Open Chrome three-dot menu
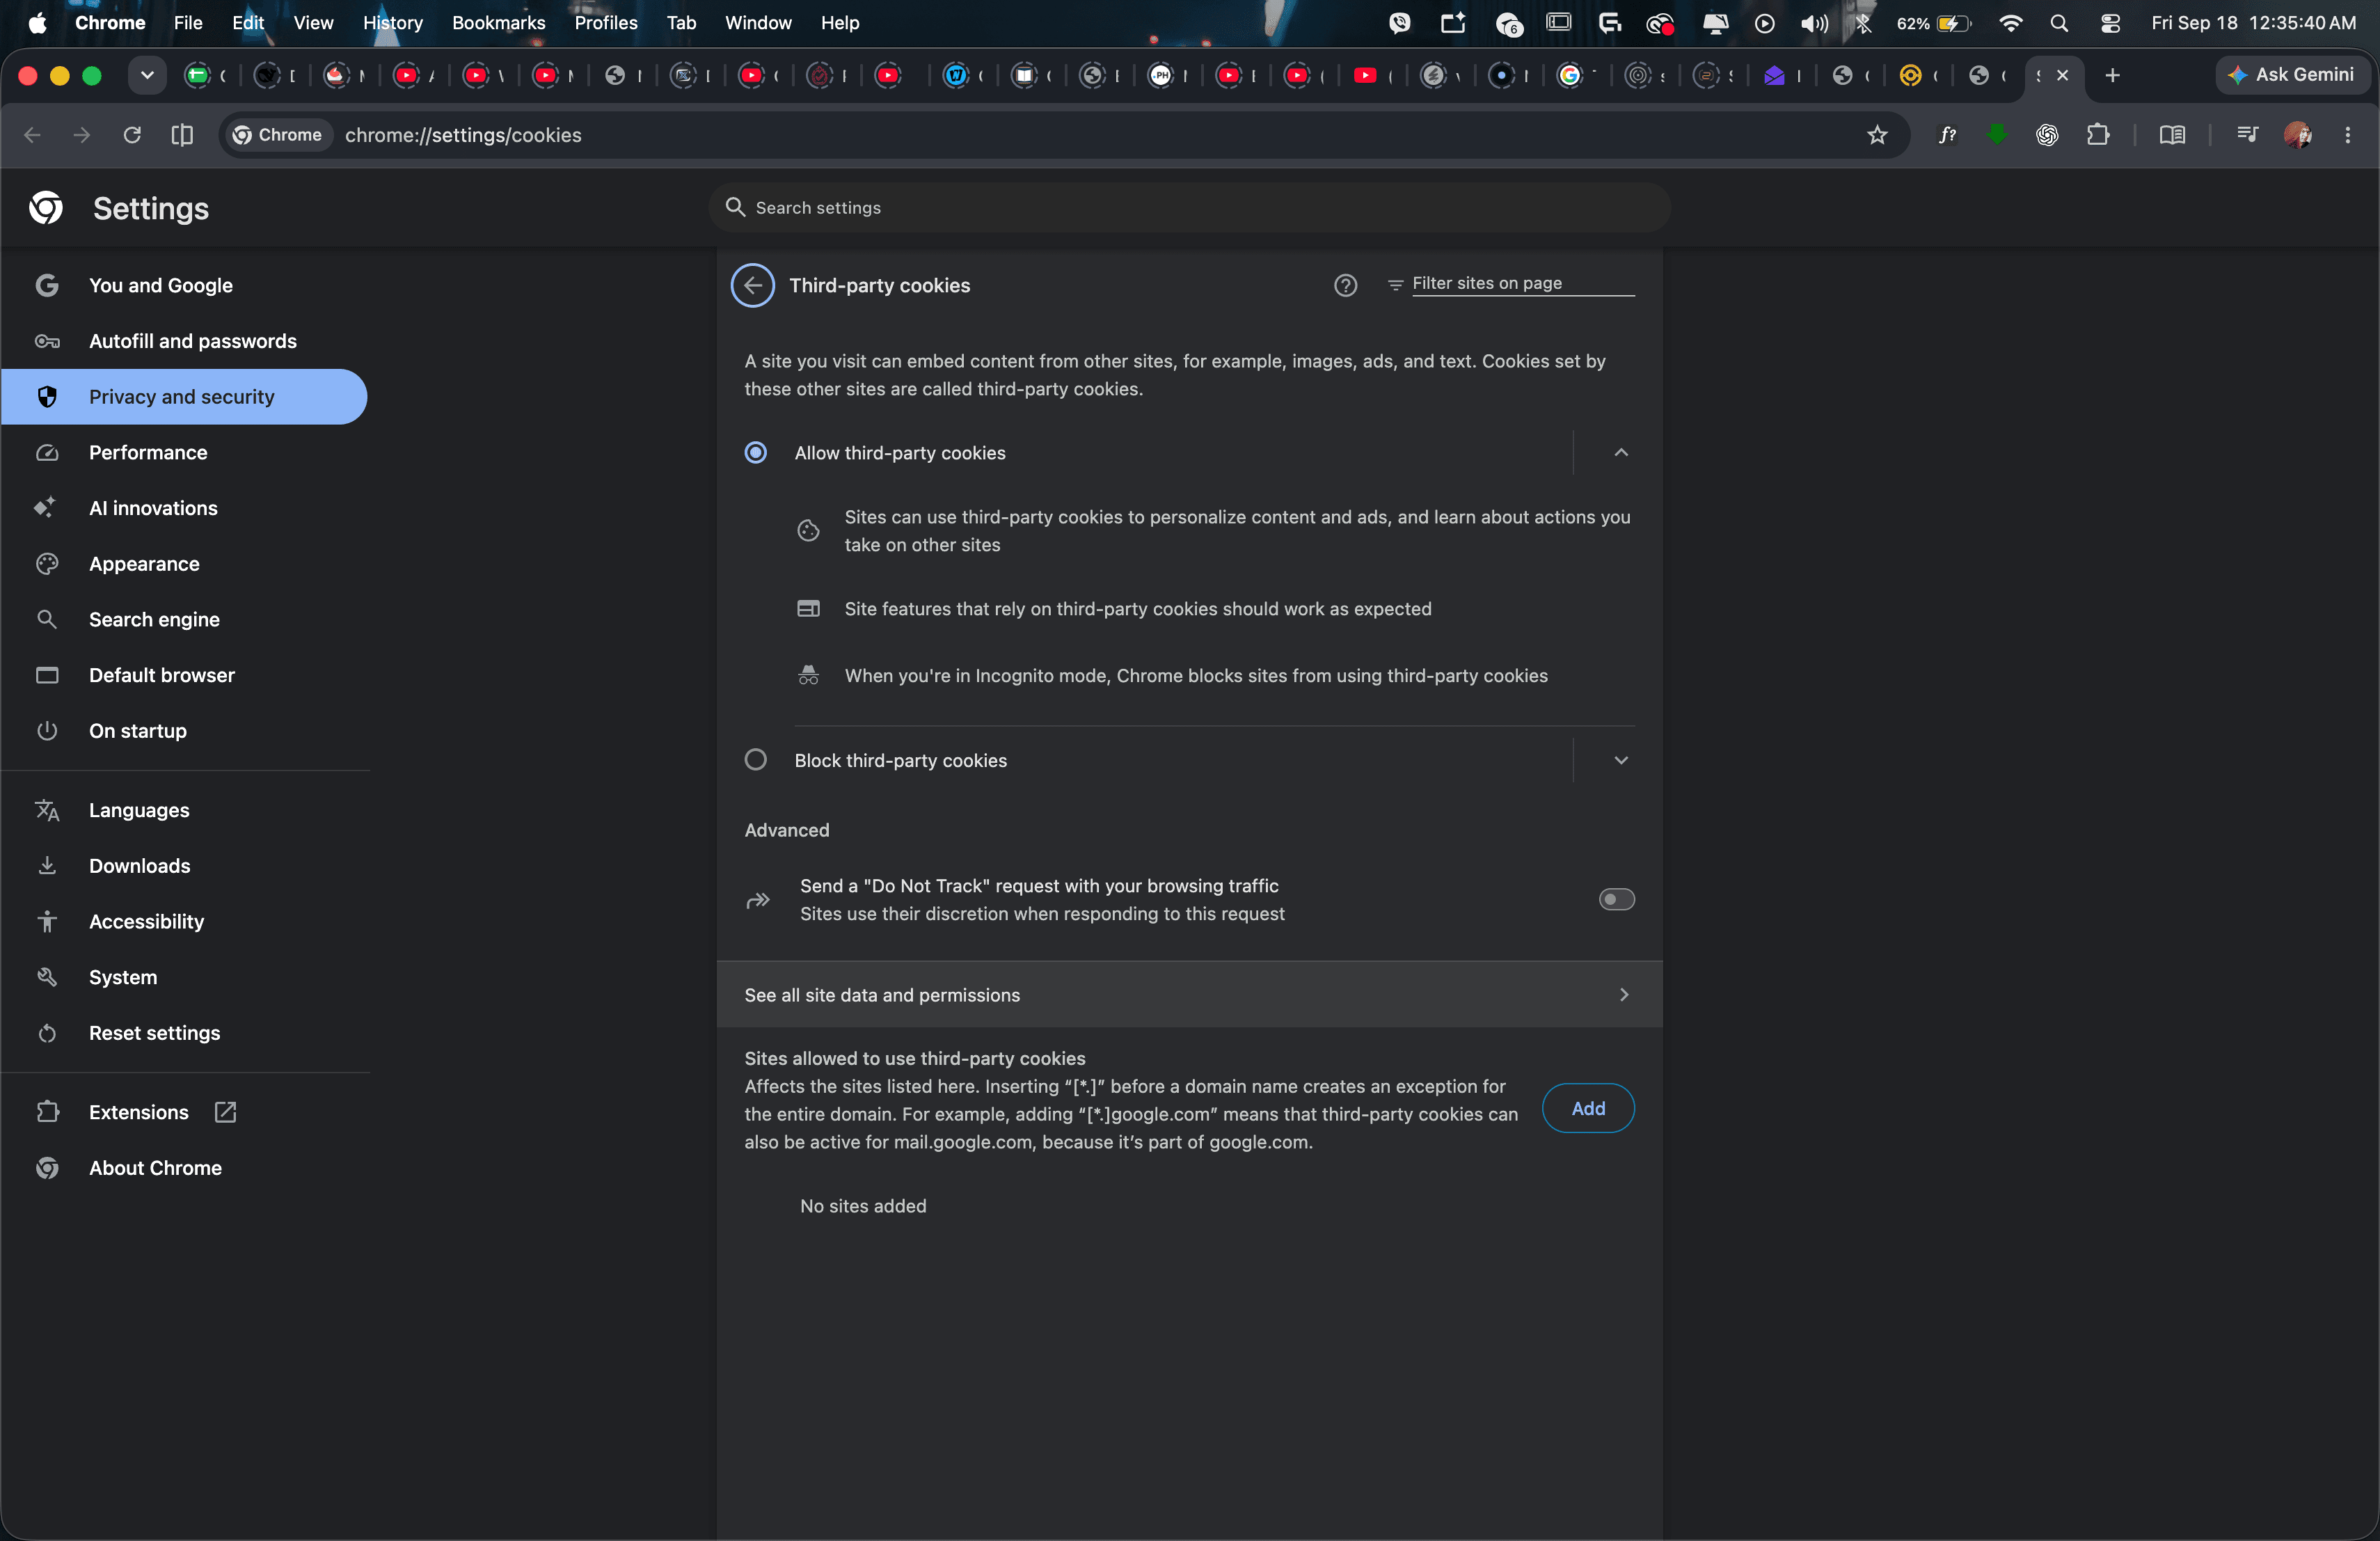This screenshot has width=2380, height=1541. 2348,135
